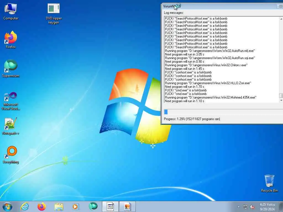Open Windows Media Player from the taskbar

pos(75,206)
